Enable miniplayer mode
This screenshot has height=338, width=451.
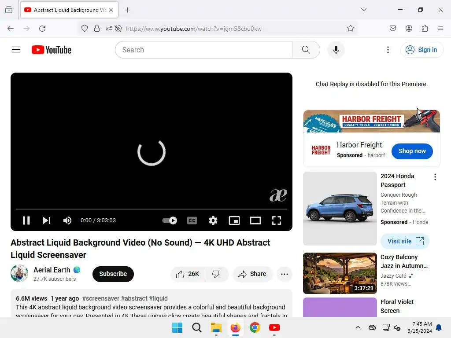234,220
